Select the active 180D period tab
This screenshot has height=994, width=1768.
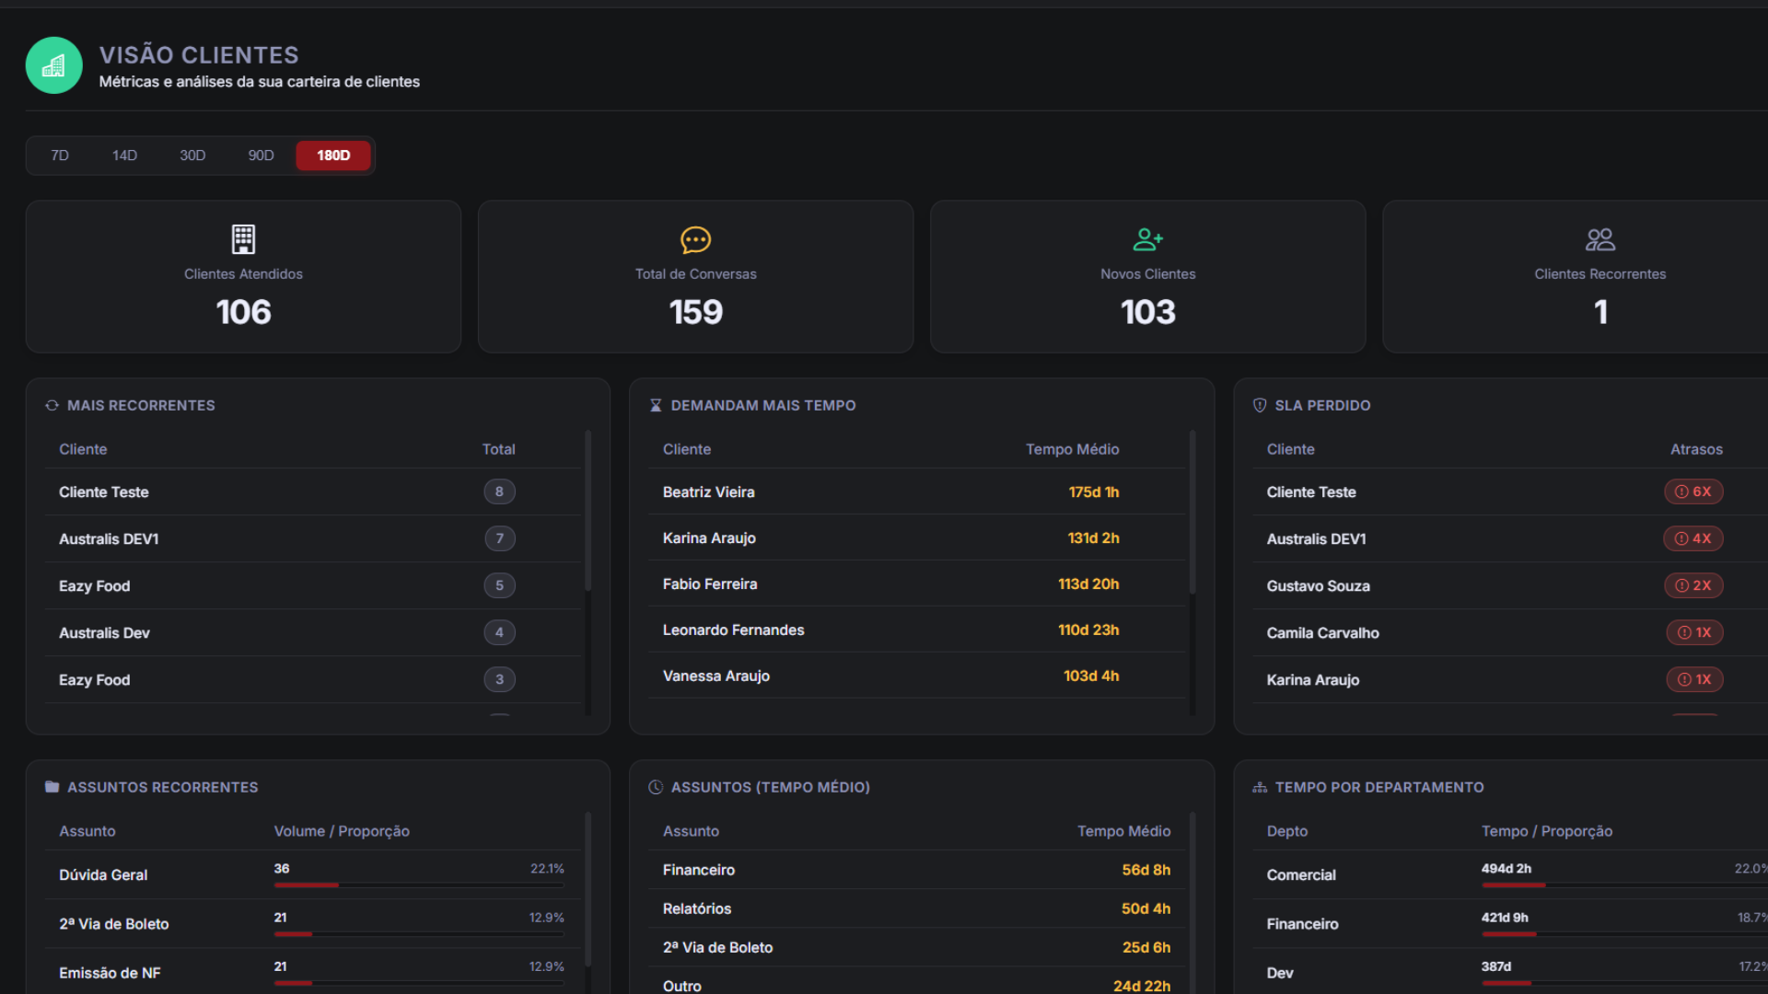(x=333, y=156)
